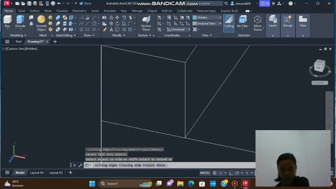Switch to the Annotate ribbon tab
The image size is (336, 189).
pyautogui.click(x=110, y=10)
